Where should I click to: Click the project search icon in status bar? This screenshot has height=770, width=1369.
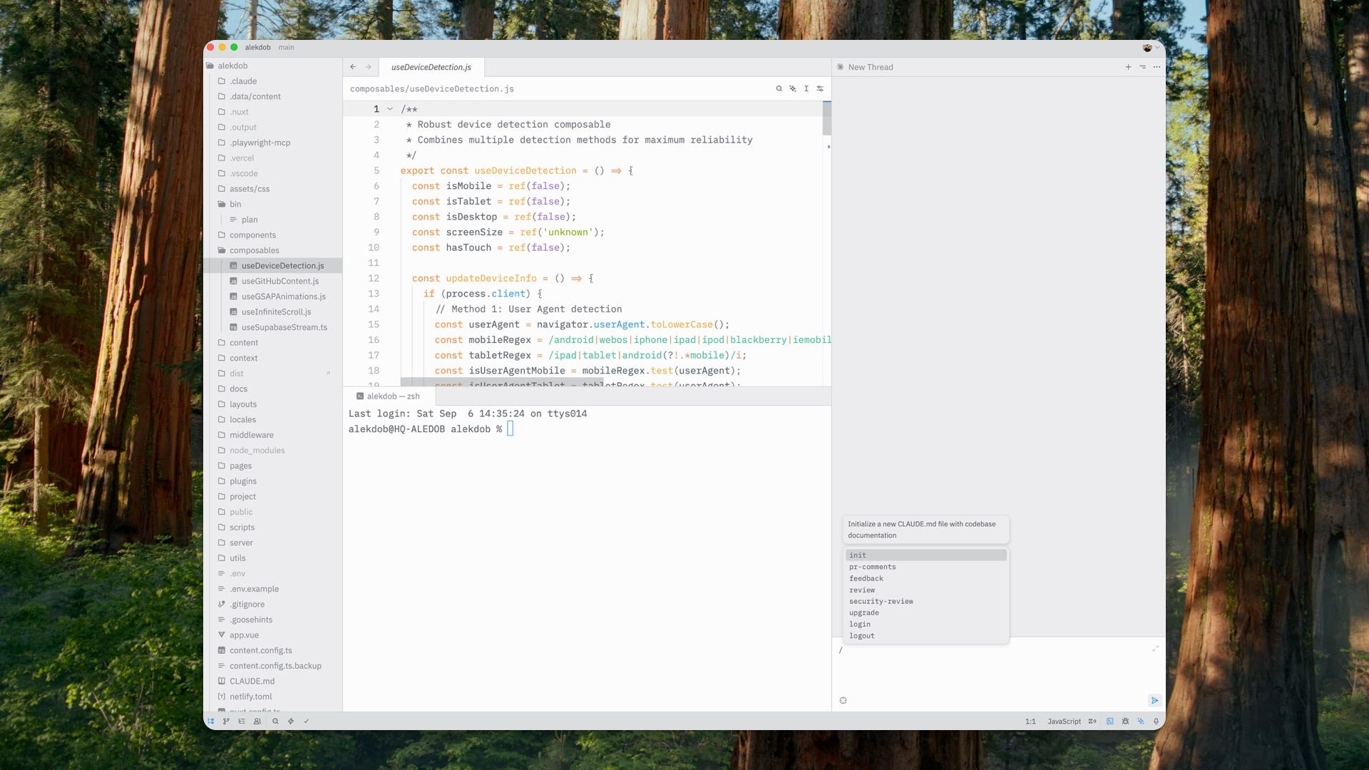275,722
